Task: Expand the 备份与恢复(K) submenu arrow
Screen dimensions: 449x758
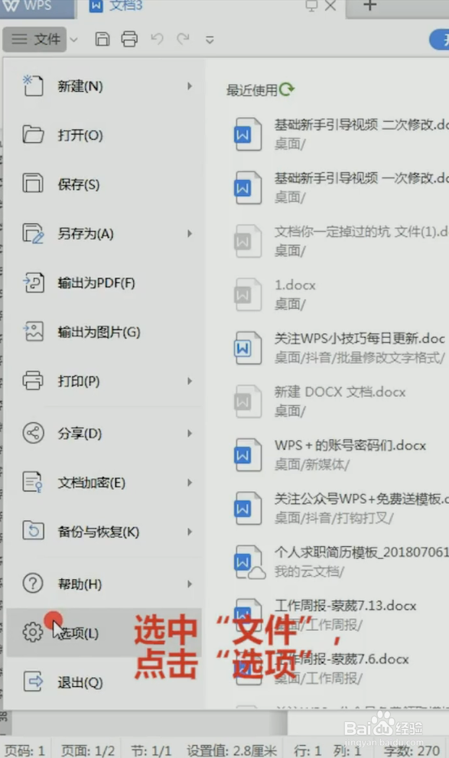Action: (190, 532)
